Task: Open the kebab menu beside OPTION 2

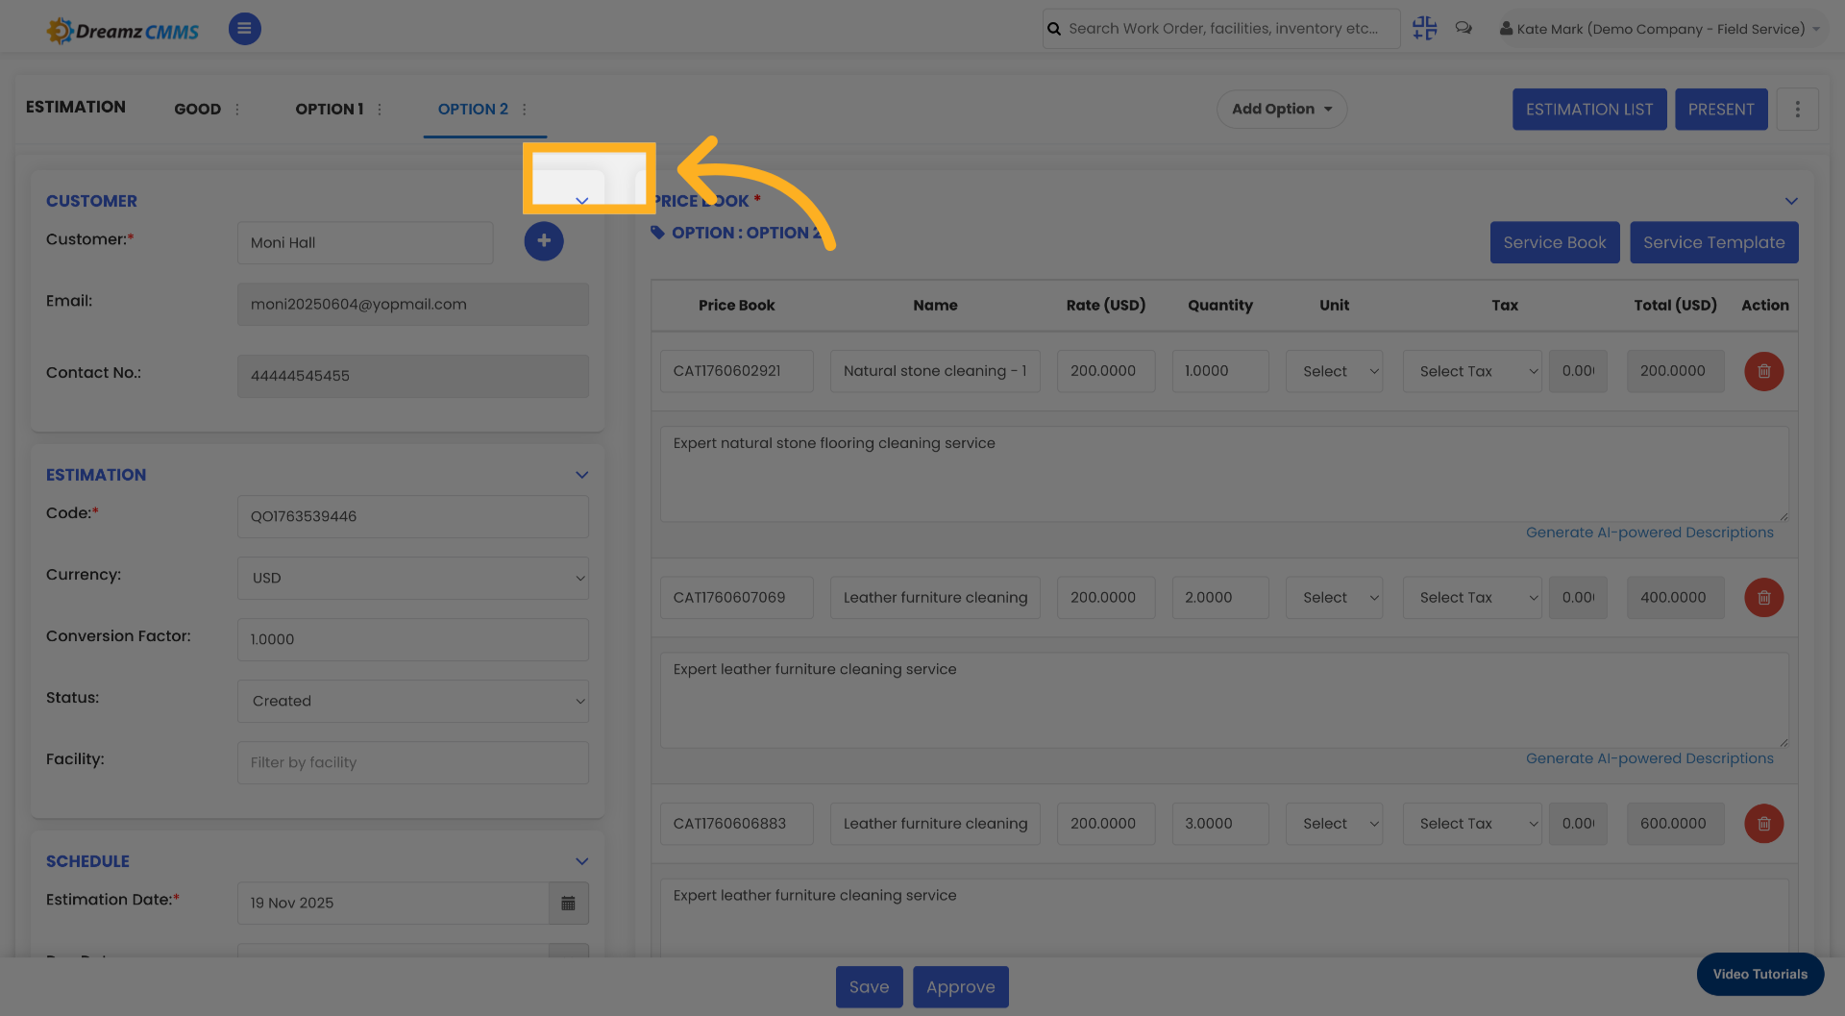Action: pos(525,109)
